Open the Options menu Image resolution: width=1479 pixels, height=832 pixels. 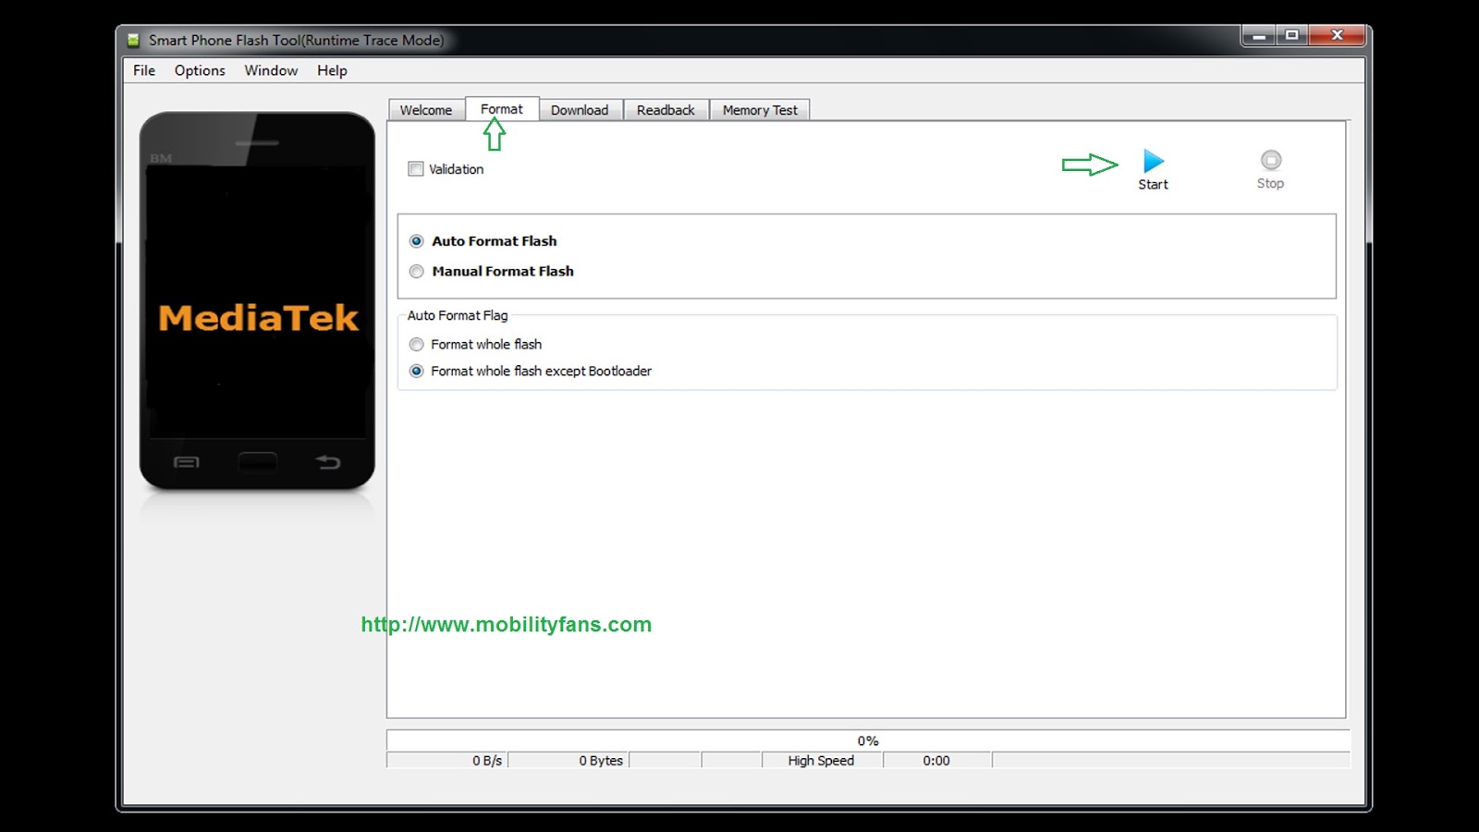tap(200, 70)
